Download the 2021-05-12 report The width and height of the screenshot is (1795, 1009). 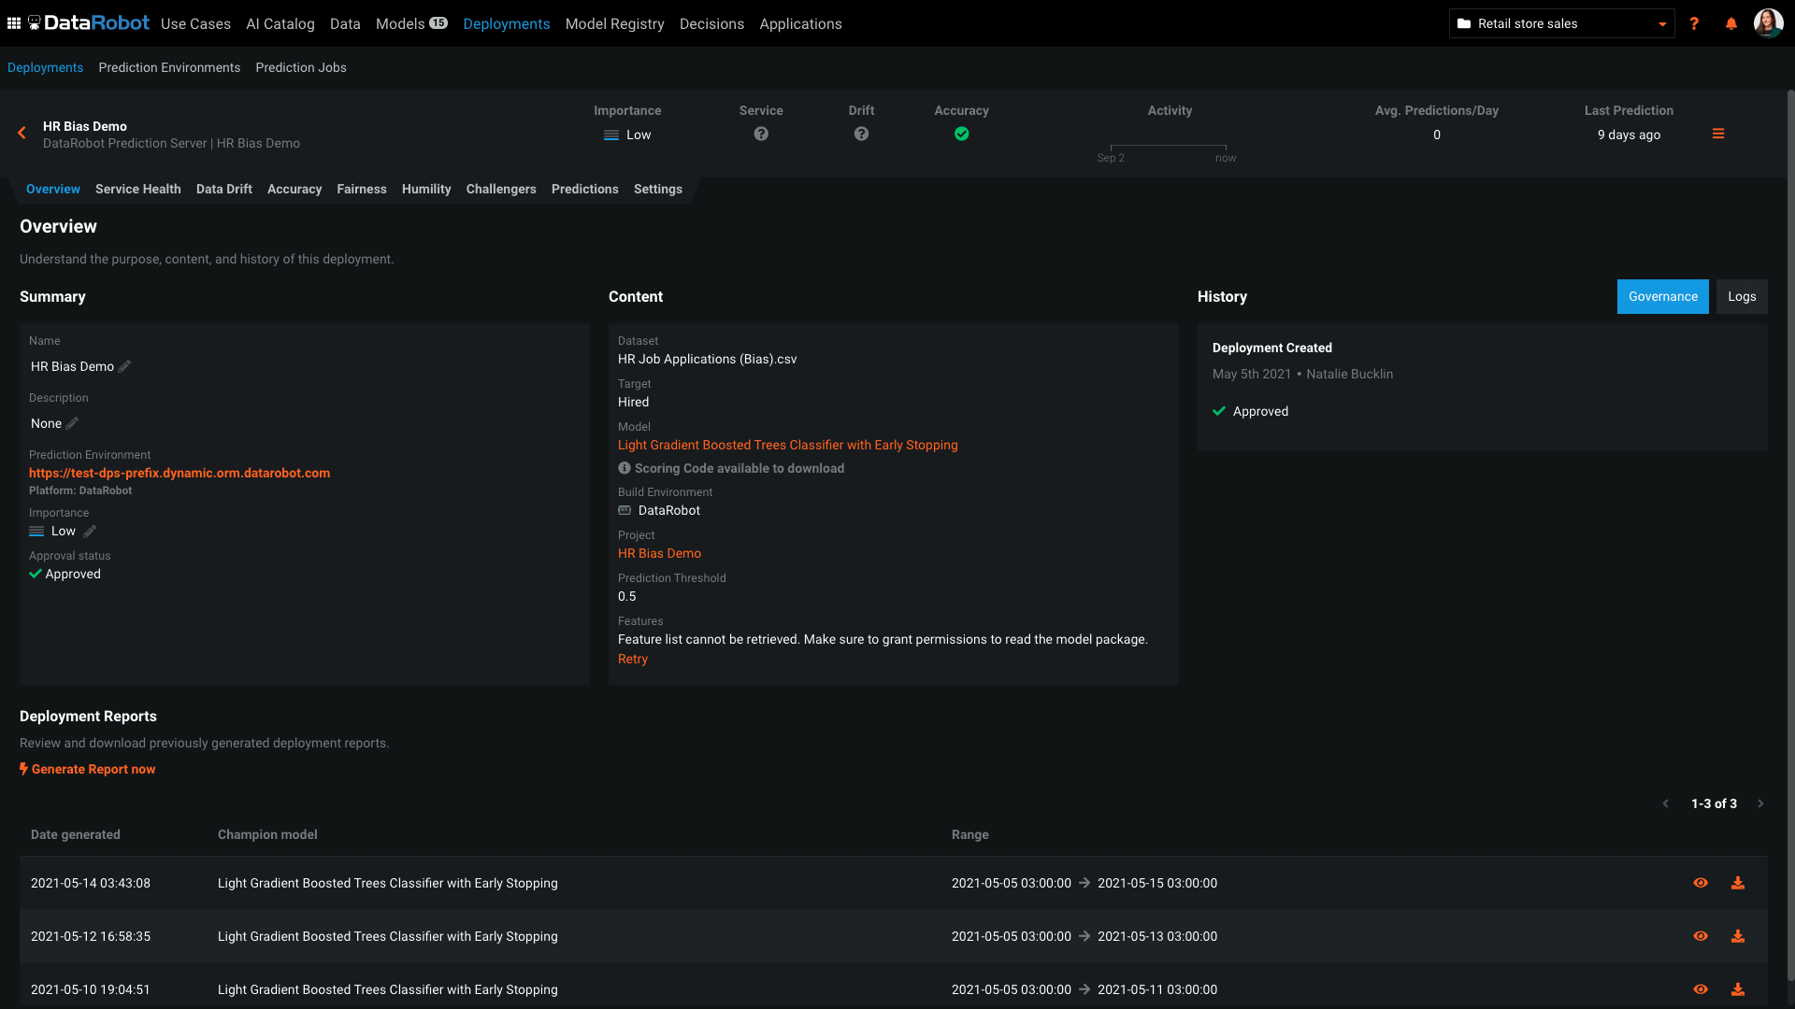pyautogui.click(x=1738, y=936)
